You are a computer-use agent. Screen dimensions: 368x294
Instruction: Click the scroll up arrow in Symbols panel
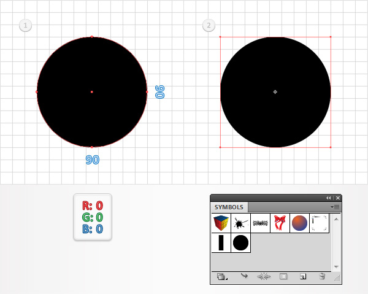click(x=336, y=219)
